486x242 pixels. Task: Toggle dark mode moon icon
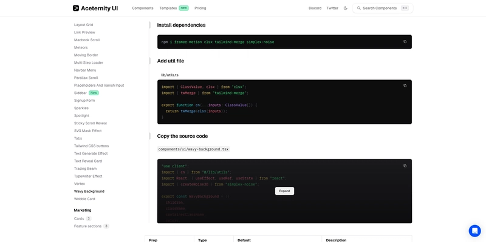coord(346,8)
